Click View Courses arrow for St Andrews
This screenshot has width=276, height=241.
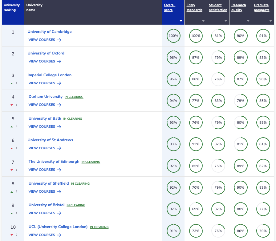click(59, 148)
